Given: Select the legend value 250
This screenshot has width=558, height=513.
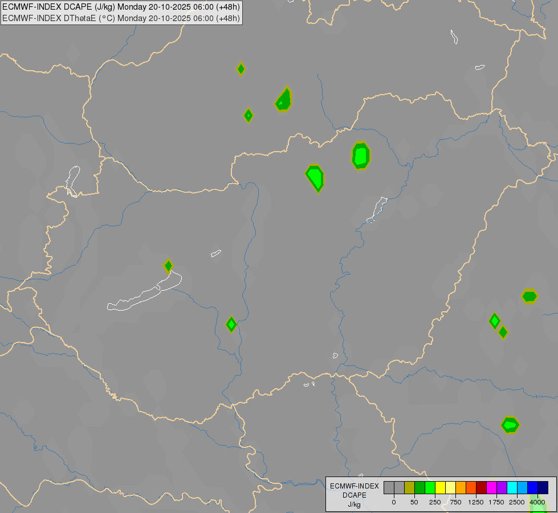Looking at the screenshot, I should click(x=435, y=502).
